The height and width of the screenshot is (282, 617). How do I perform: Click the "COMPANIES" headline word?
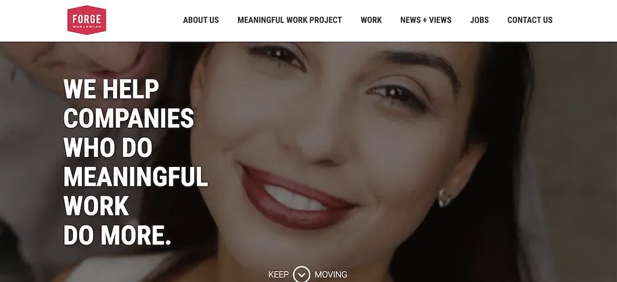pos(129,118)
